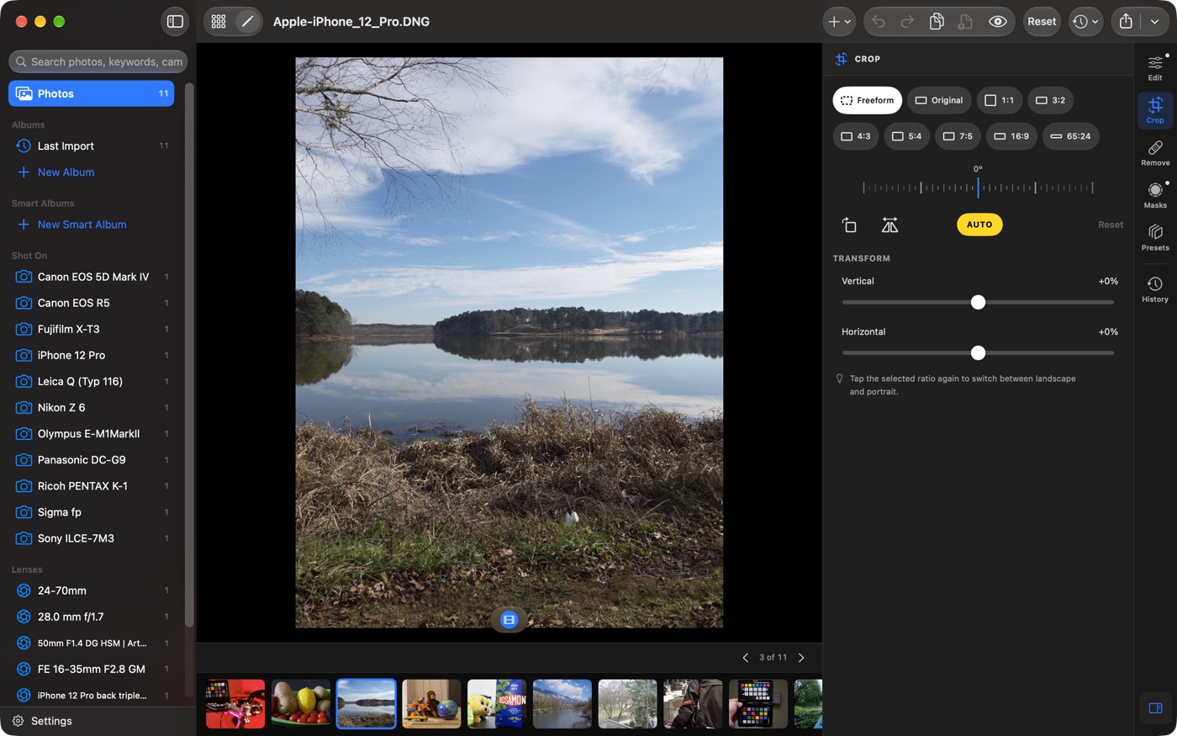Copy edits icon in toolbar
This screenshot has height=736, width=1177.
coord(937,22)
